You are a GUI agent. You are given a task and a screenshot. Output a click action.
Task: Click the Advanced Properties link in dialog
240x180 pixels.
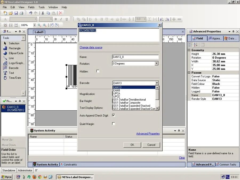[148, 134]
